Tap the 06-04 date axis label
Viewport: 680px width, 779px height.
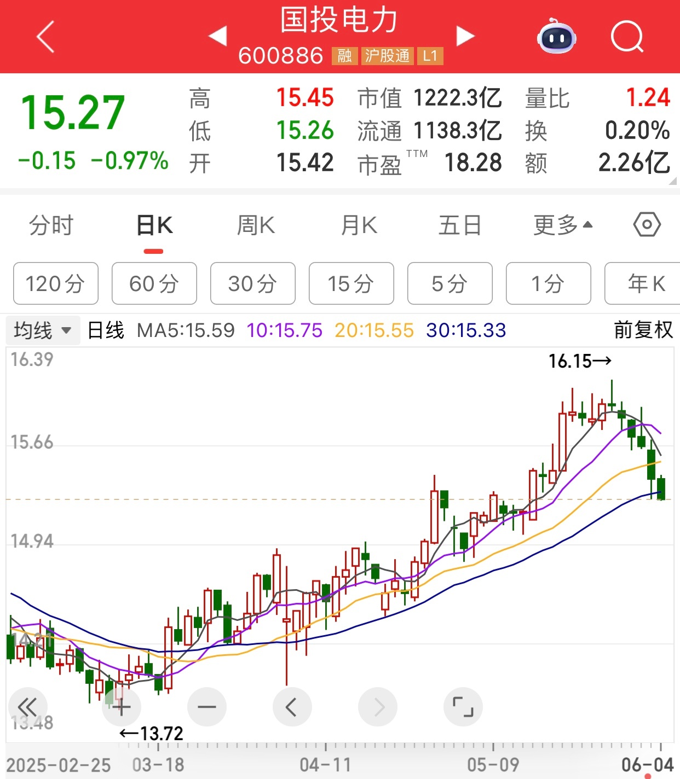[x=647, y=765]
